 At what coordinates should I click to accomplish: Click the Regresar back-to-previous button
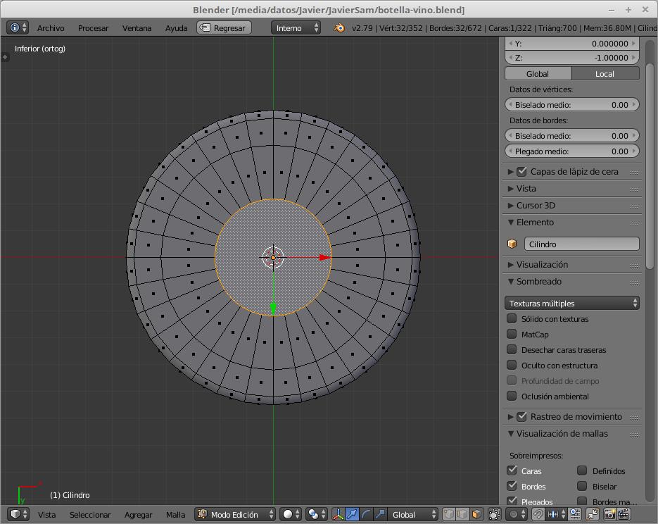point(224,27)
